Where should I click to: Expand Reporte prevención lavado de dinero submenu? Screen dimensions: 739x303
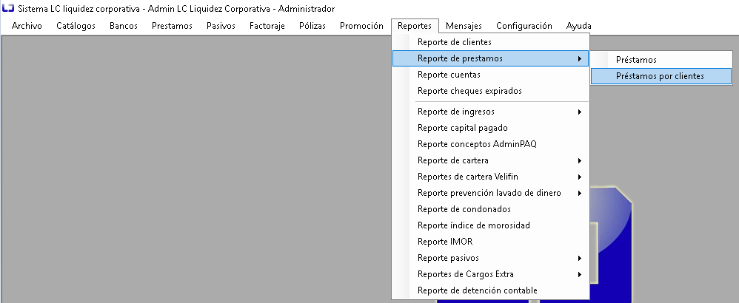coord(491,193)
